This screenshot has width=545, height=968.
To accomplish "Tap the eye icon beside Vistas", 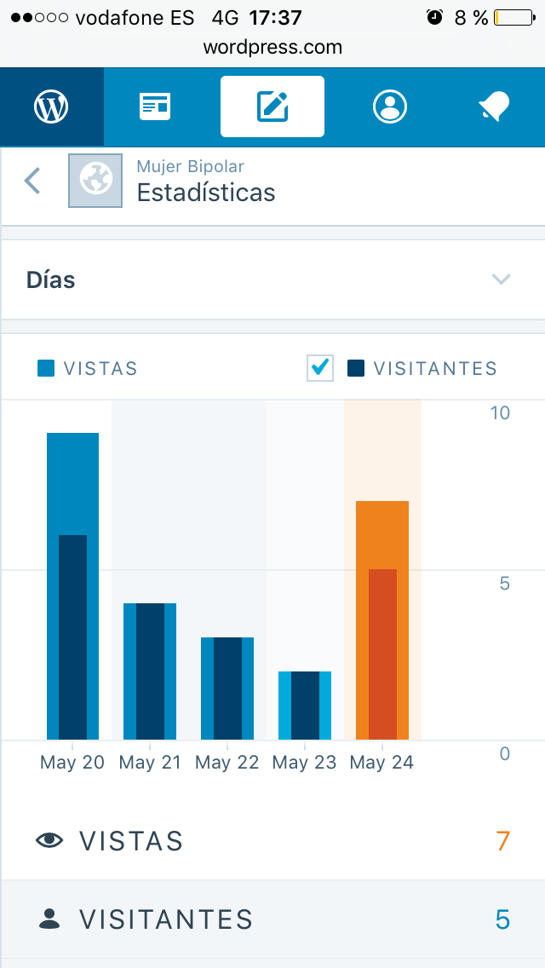I will (x=50, y=841).
